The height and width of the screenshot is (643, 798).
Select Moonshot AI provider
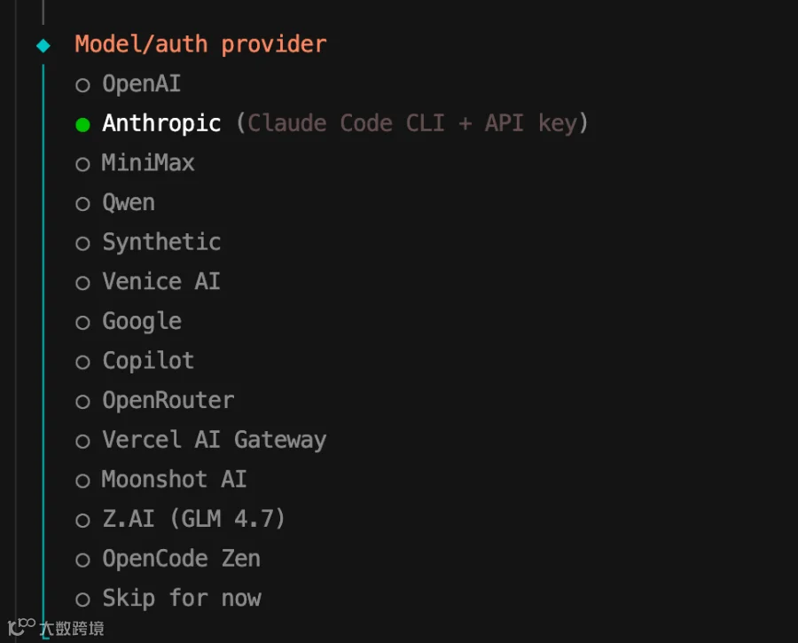(x=160, y=480)
